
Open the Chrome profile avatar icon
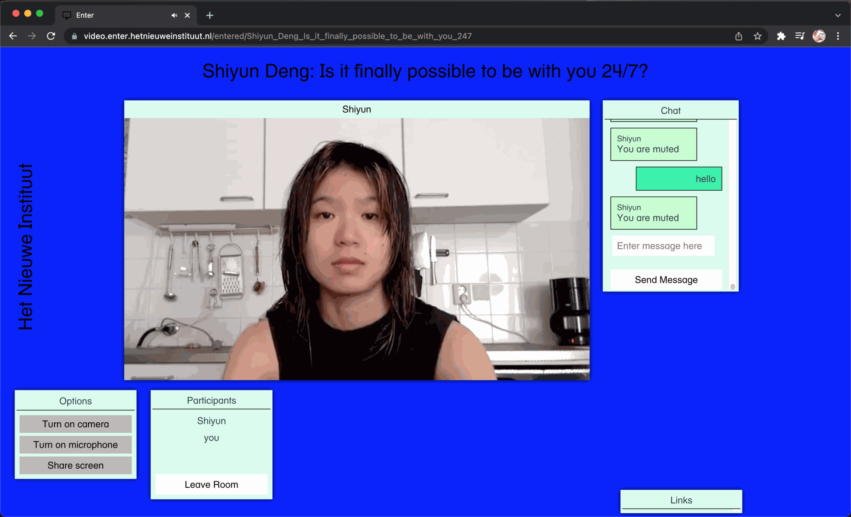(819, 36)
